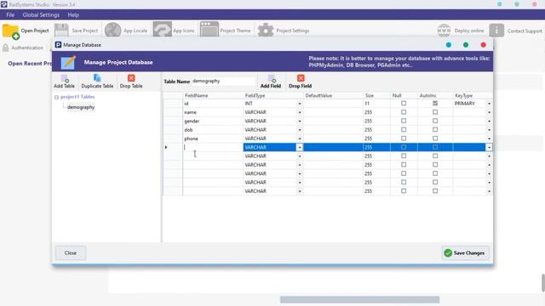Open FieldType dropdown for dob row
545x306 pixels.
[300, 130]
